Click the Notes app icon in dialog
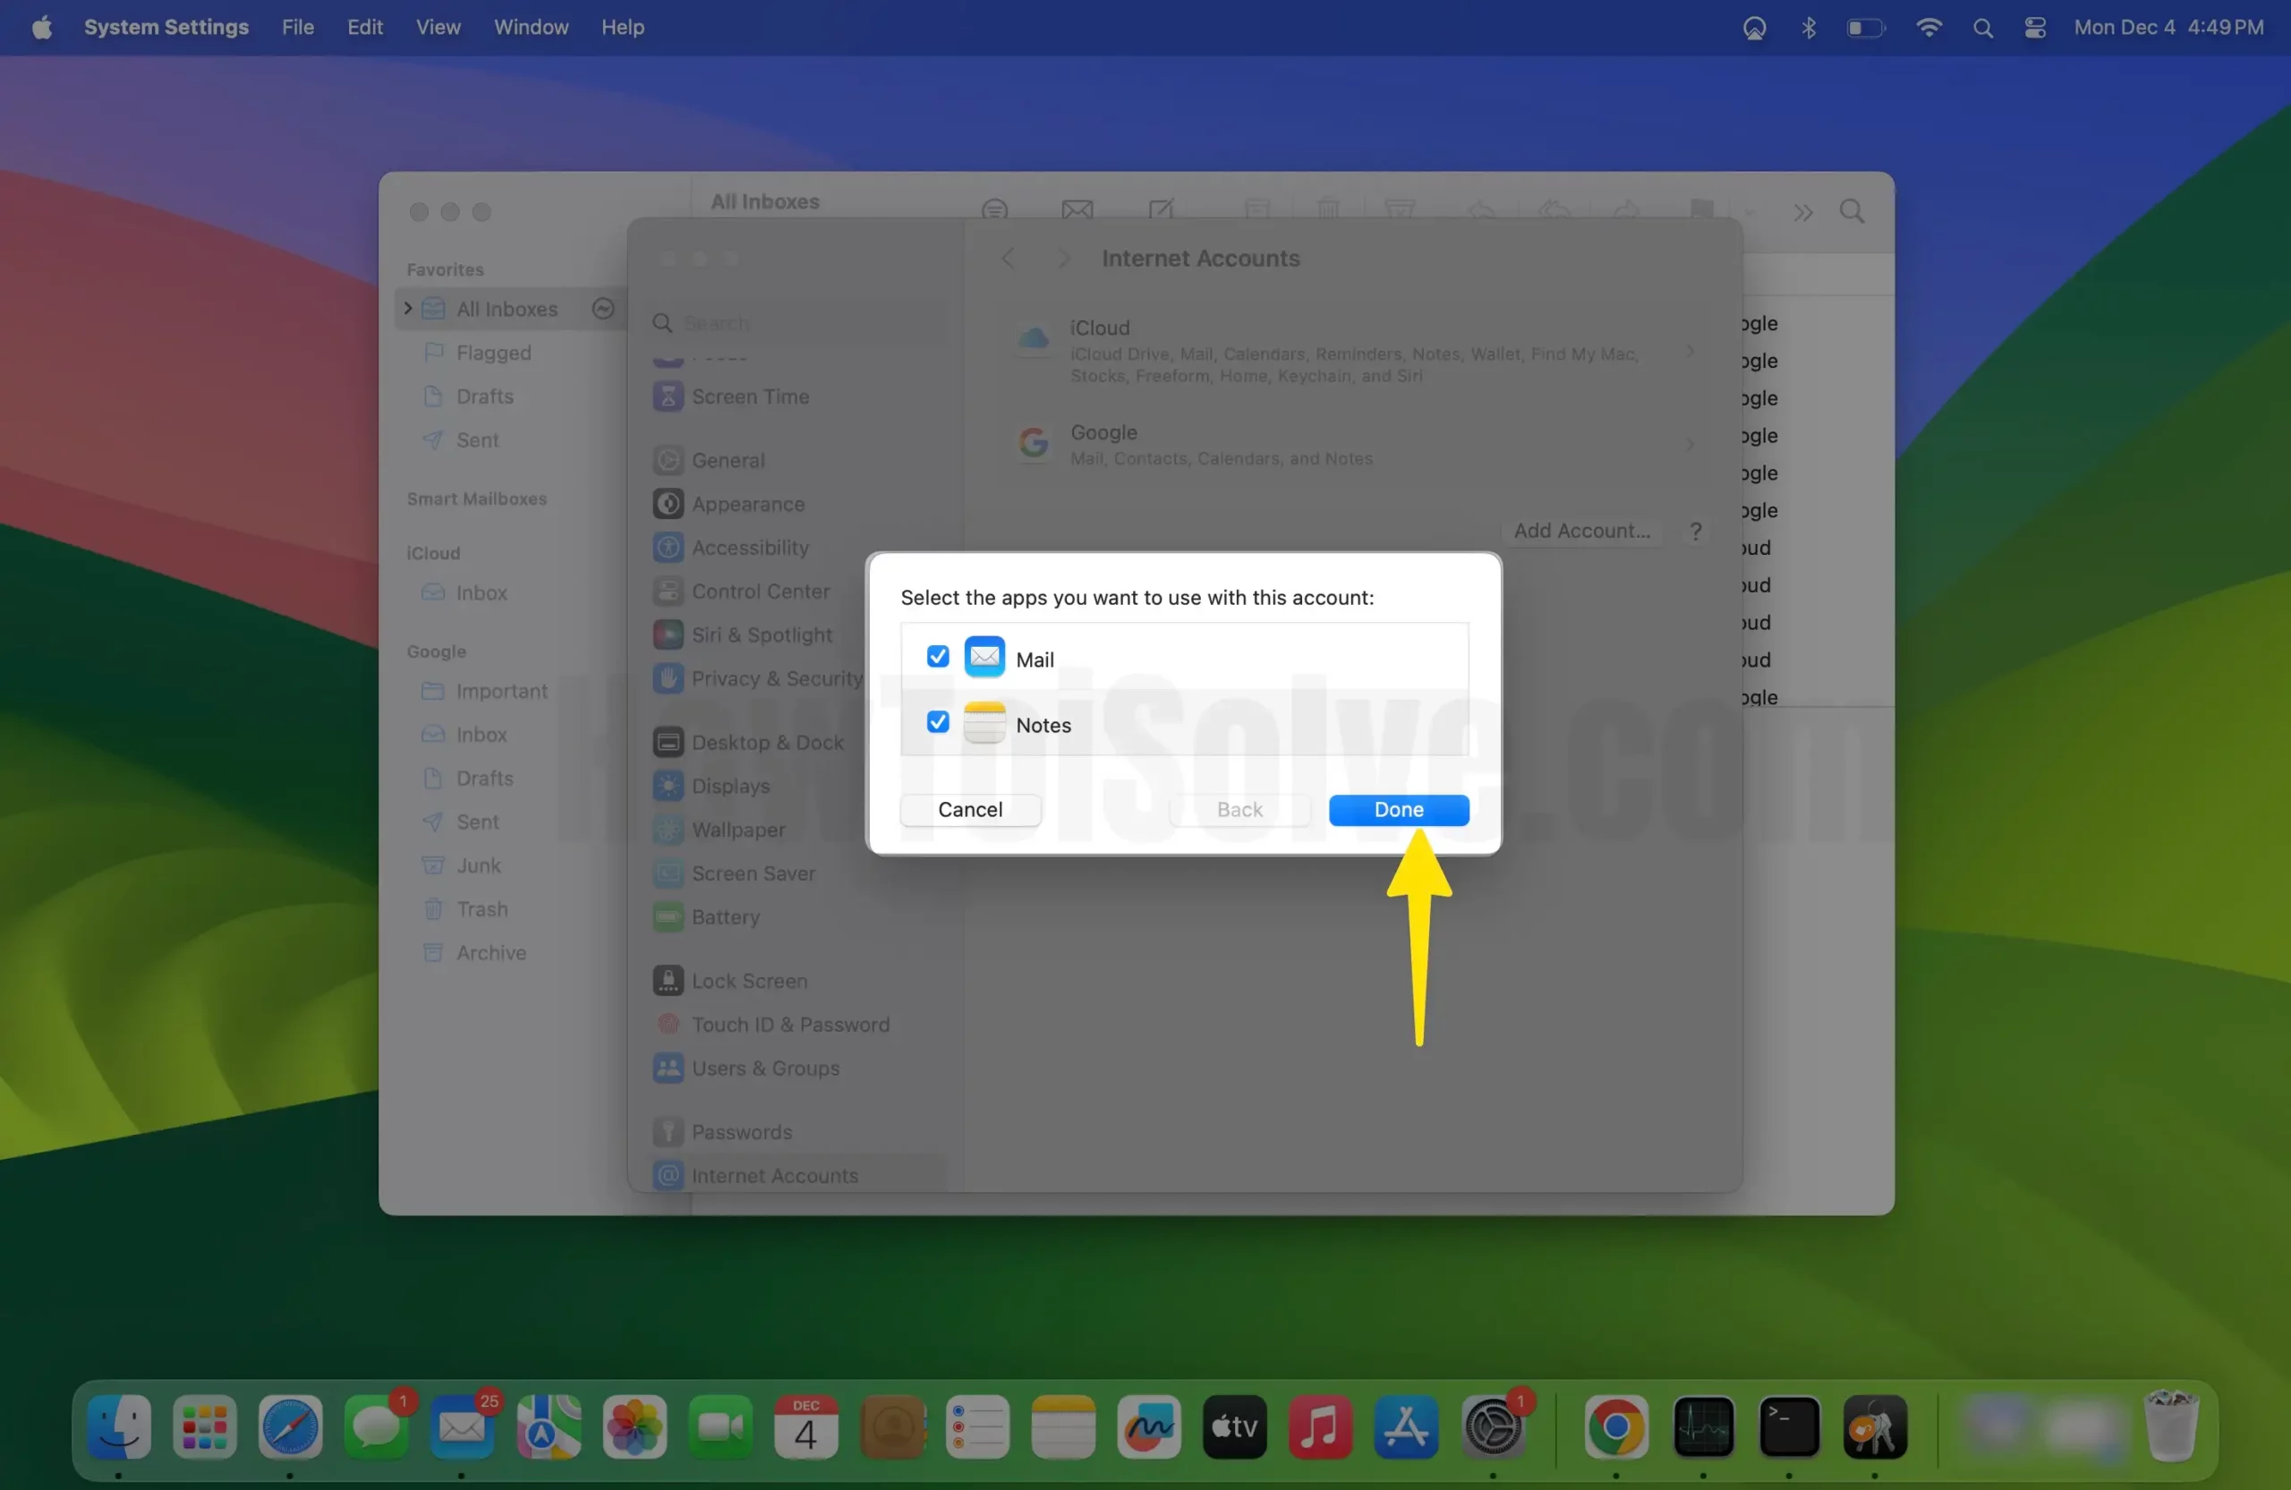The image size is (2291, 1490). click(984, 723)
